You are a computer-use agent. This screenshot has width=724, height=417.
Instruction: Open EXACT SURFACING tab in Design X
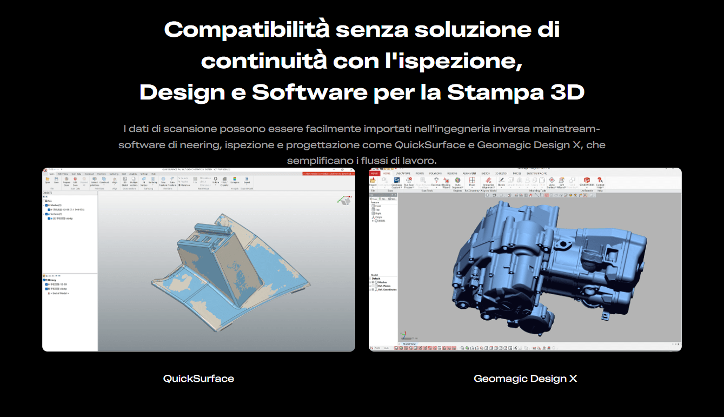pos(536,173)
